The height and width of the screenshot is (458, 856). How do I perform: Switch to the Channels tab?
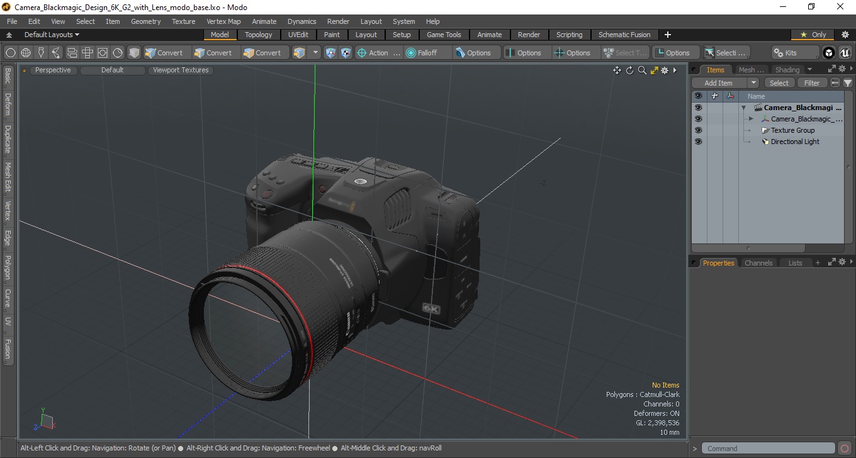tap(758, 263)
